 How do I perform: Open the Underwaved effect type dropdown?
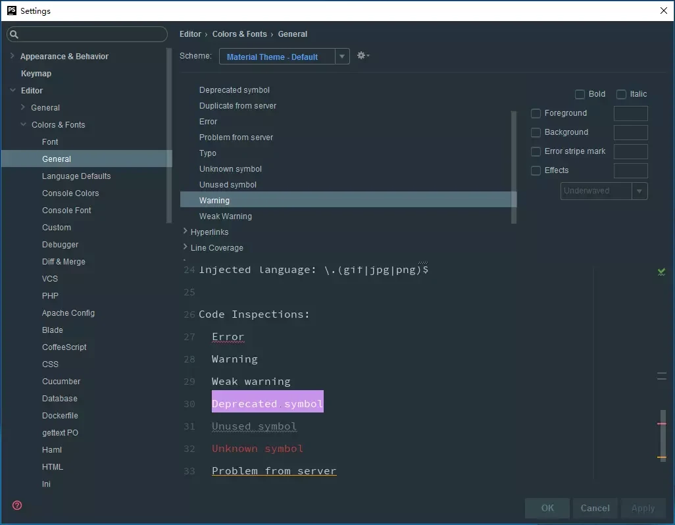tap(604, 191)
